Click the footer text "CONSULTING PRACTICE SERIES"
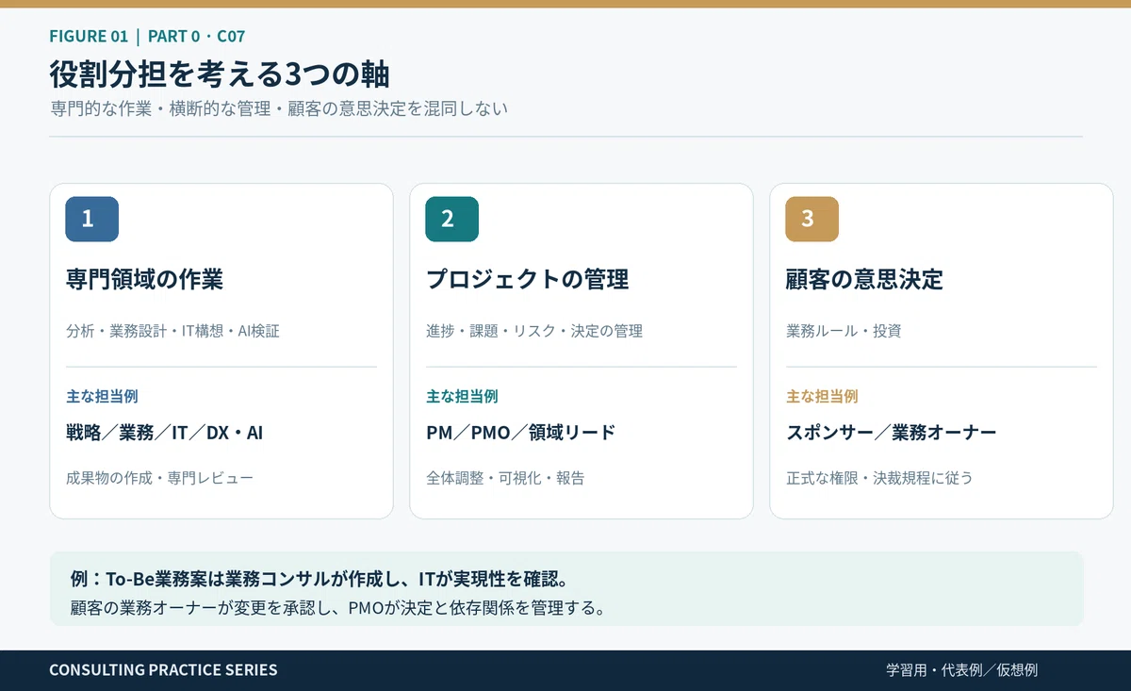Image resolution: width=1131 pixels, height=691 pixels. (x=163, y=670)
